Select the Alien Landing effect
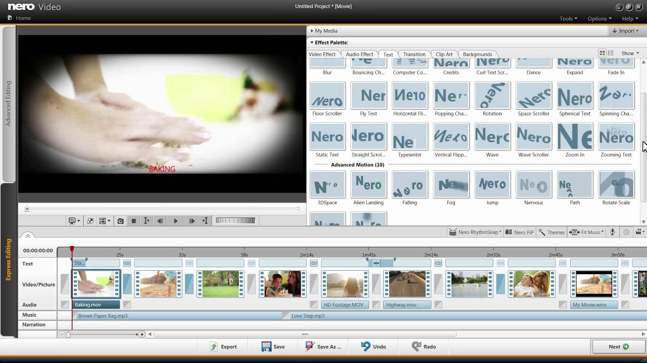This screenshot has height=363, width=647. click(x=368, y=189)
